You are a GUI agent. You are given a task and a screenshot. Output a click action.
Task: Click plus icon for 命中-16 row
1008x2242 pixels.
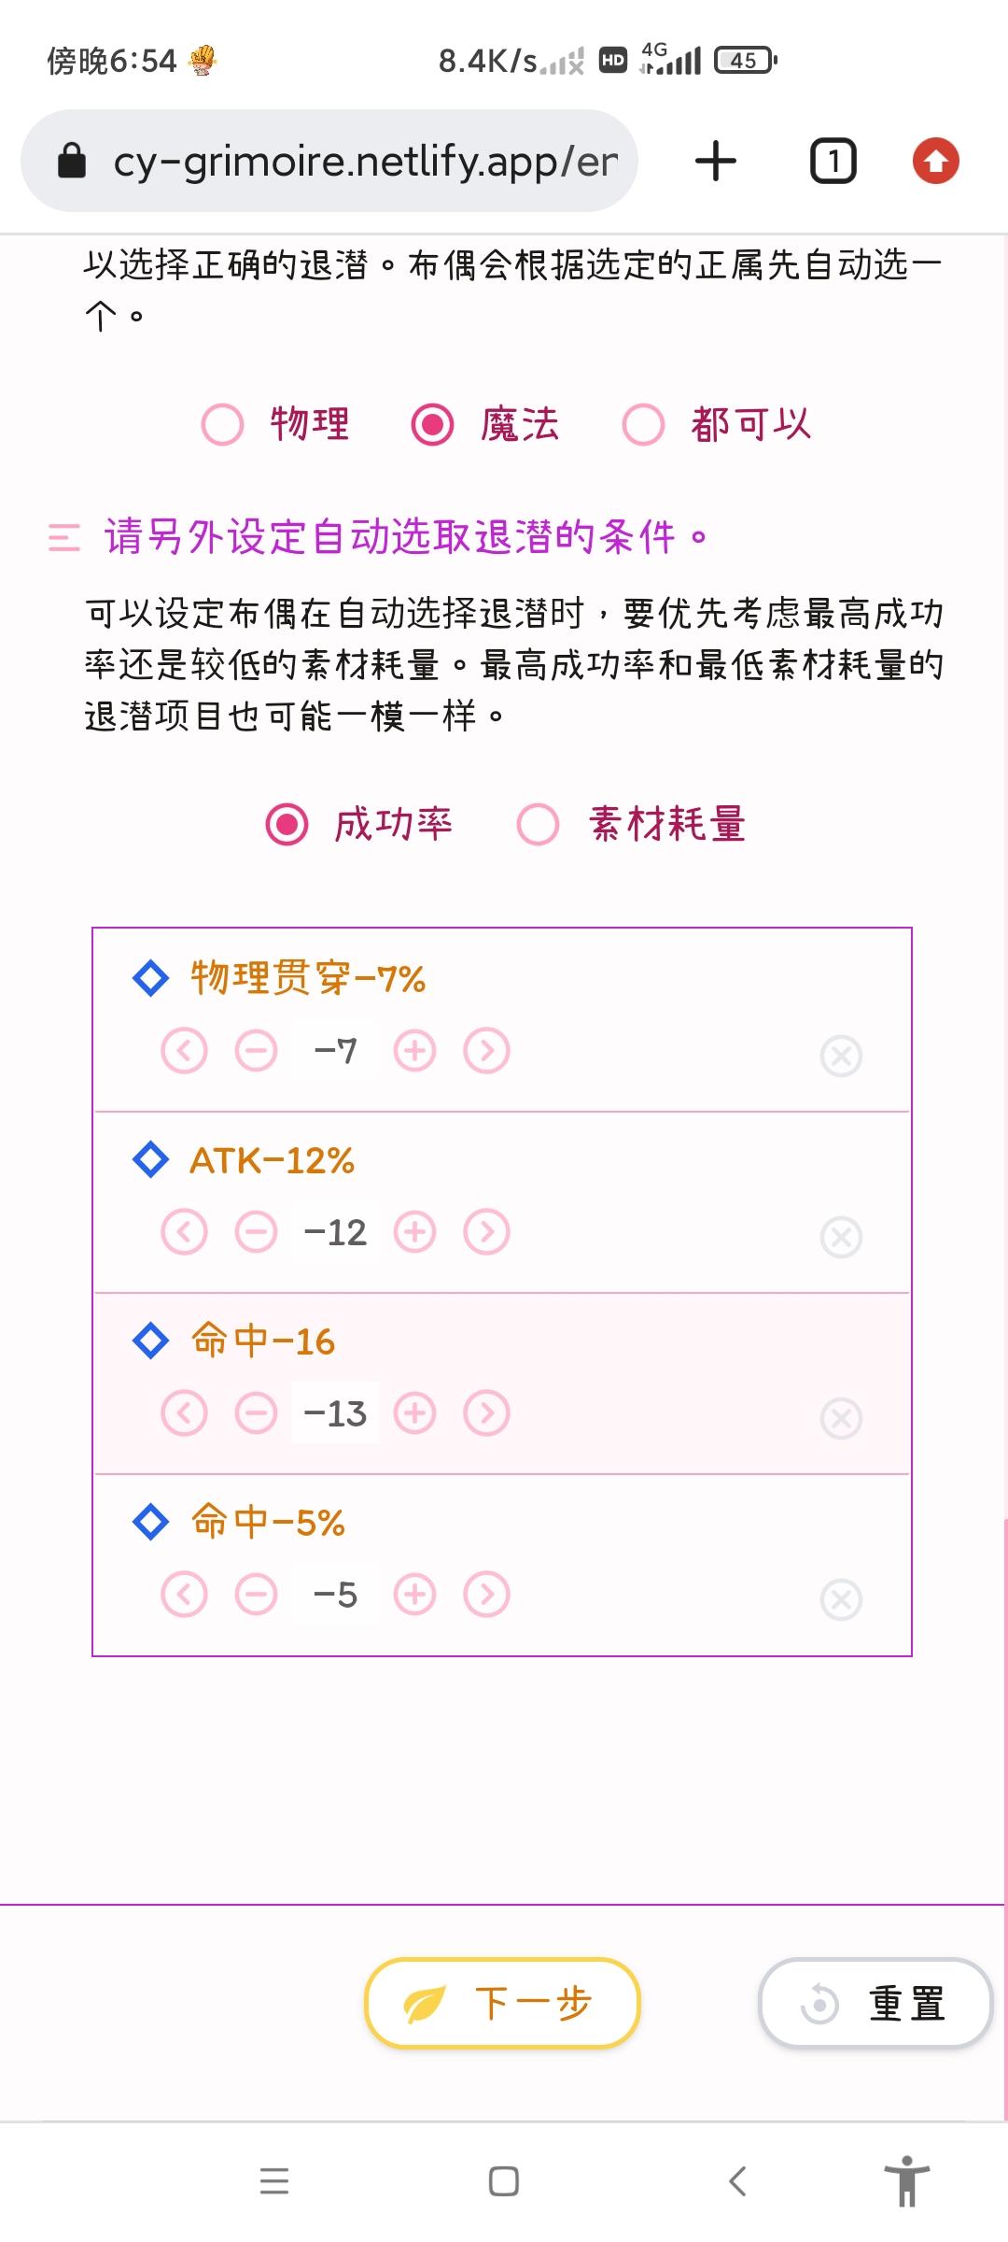(x=415, y=1413)
